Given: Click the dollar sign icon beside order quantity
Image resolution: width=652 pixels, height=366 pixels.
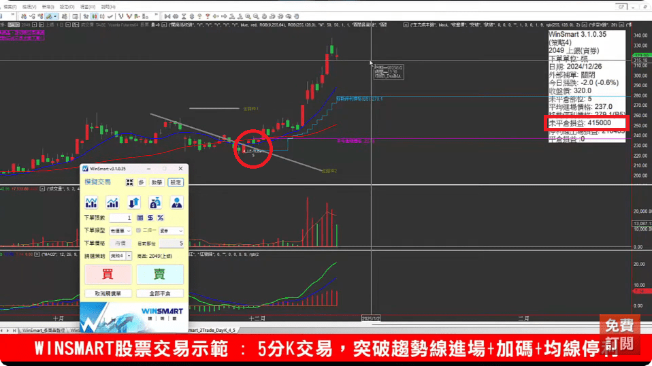Looking at the screenshot, I should (150, 218).
